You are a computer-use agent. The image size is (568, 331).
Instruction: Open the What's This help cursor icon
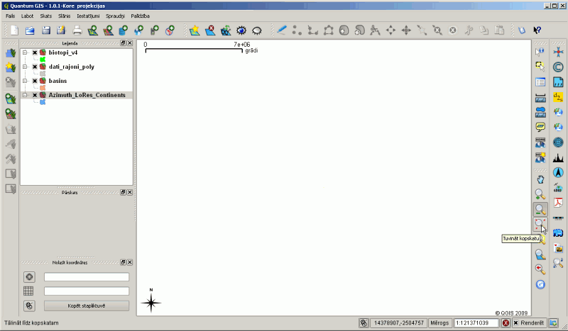pyautogui.click(x=537, y=30)
